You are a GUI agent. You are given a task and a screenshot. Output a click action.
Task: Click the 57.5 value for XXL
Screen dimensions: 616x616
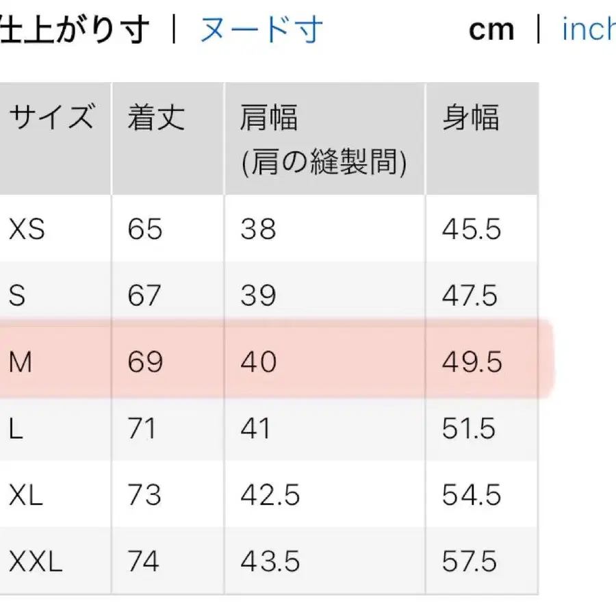click(471, 560)
